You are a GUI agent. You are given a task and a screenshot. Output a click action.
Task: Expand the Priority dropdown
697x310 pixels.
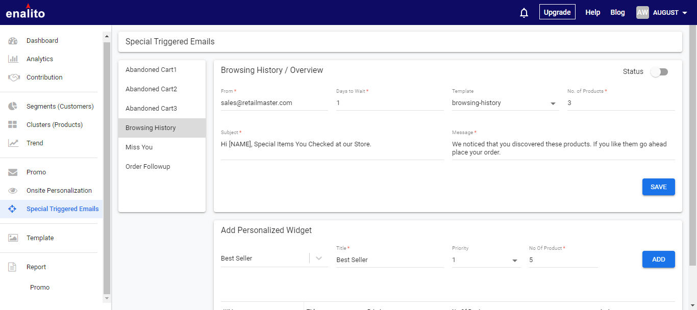[x=486, y=260]
